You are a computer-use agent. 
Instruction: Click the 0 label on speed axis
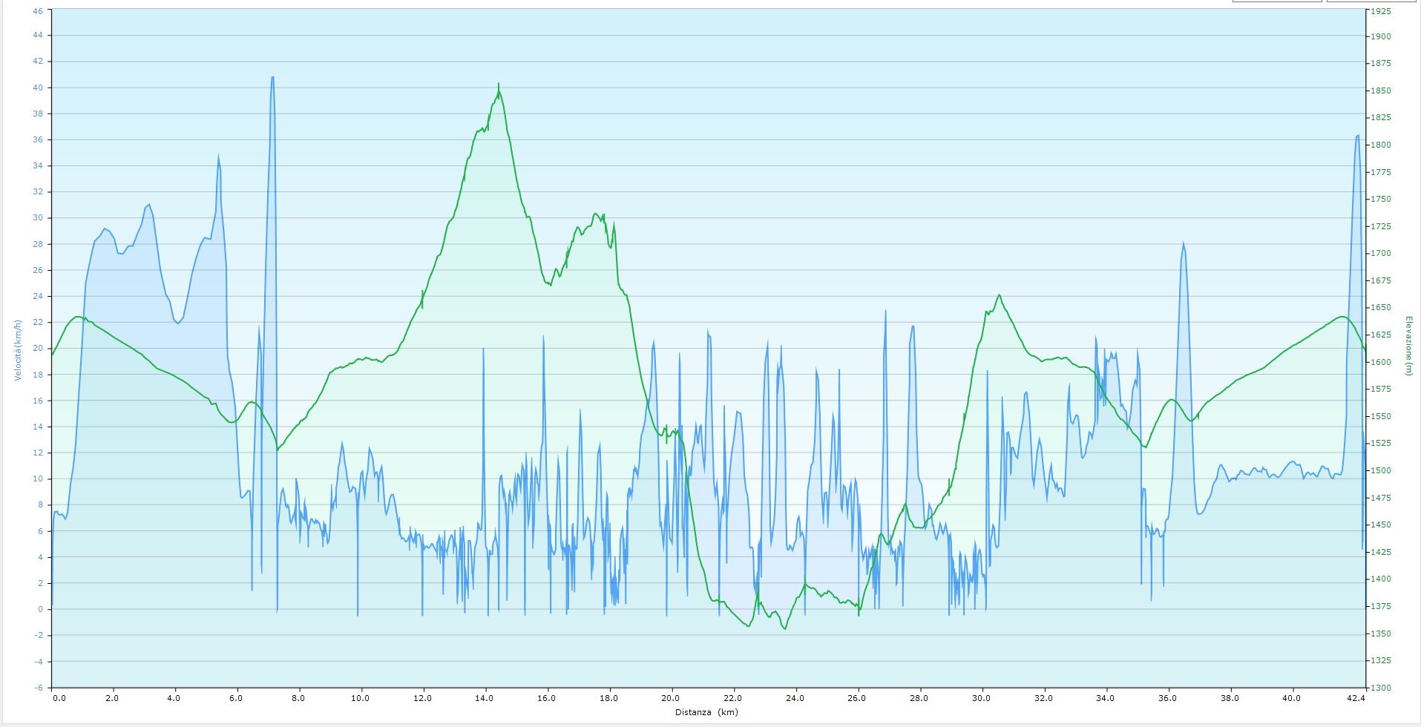coord(40,610)
